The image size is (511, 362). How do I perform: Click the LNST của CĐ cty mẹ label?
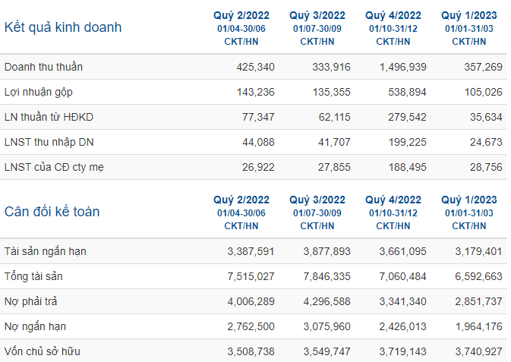[54, 167]
